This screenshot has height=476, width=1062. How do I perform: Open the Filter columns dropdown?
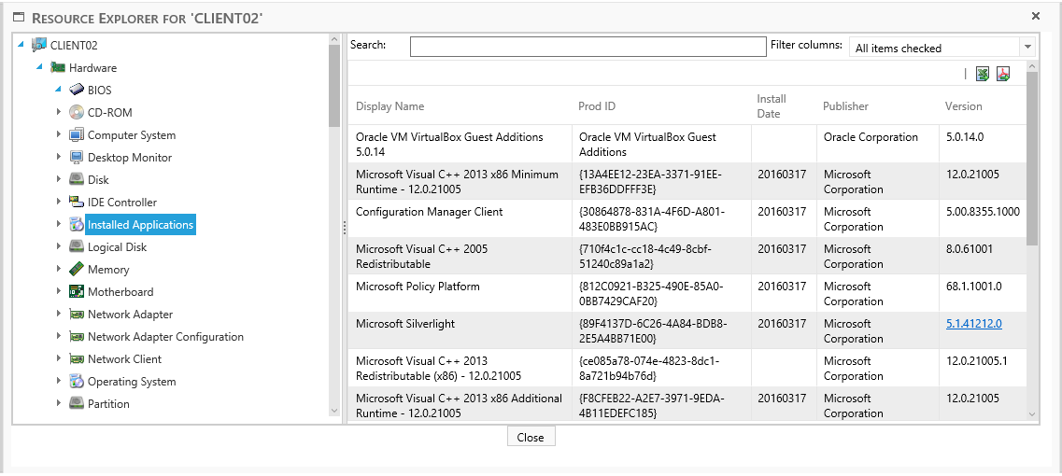(x=1027, y=48)
